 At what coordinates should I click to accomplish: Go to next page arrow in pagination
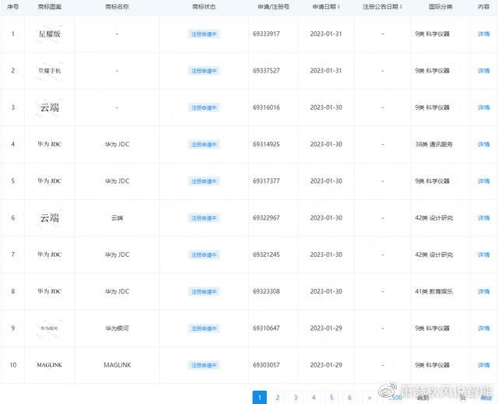(x=370, y=397)
